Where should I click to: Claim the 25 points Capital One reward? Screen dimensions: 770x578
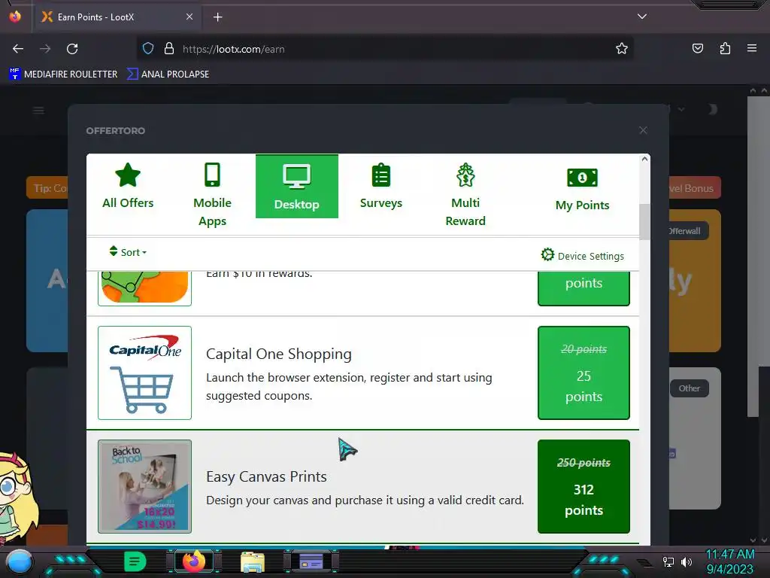(584, 373)
